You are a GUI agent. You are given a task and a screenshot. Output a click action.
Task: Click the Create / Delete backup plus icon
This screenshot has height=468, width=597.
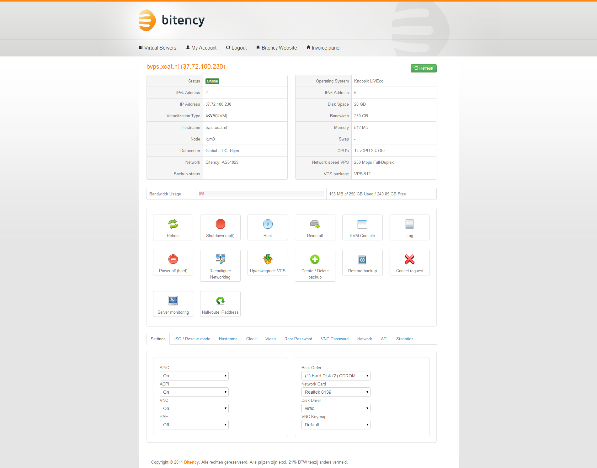point(315,259)
